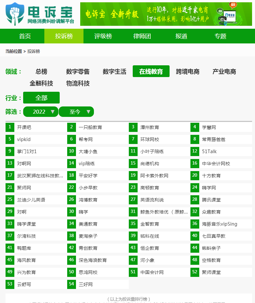This screenshot has height=303, width=255.
Task: Open 潭州教育 ranking entry
Action: tap(159, 127)
